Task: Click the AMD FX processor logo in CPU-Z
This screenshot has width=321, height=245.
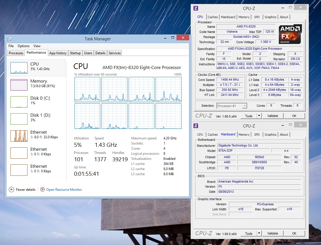Action: tap(290, 34)
